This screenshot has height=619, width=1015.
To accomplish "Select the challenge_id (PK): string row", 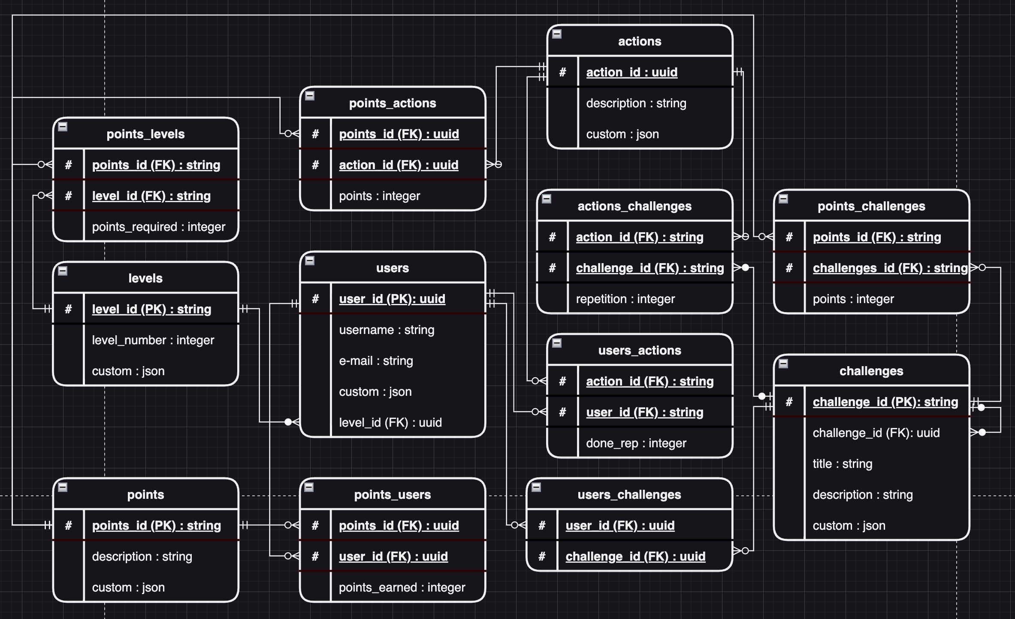I will point(885,402).
